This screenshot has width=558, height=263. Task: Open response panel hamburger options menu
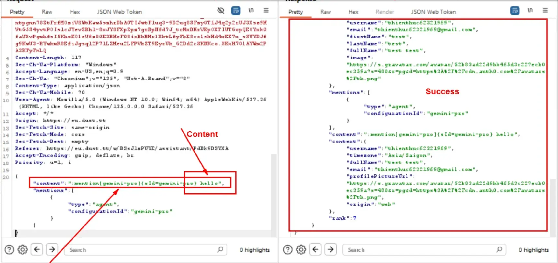point(545,11)
